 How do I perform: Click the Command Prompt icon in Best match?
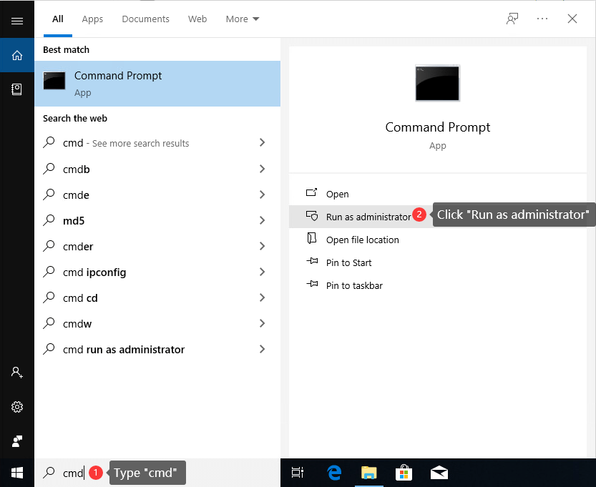point(54,81)
